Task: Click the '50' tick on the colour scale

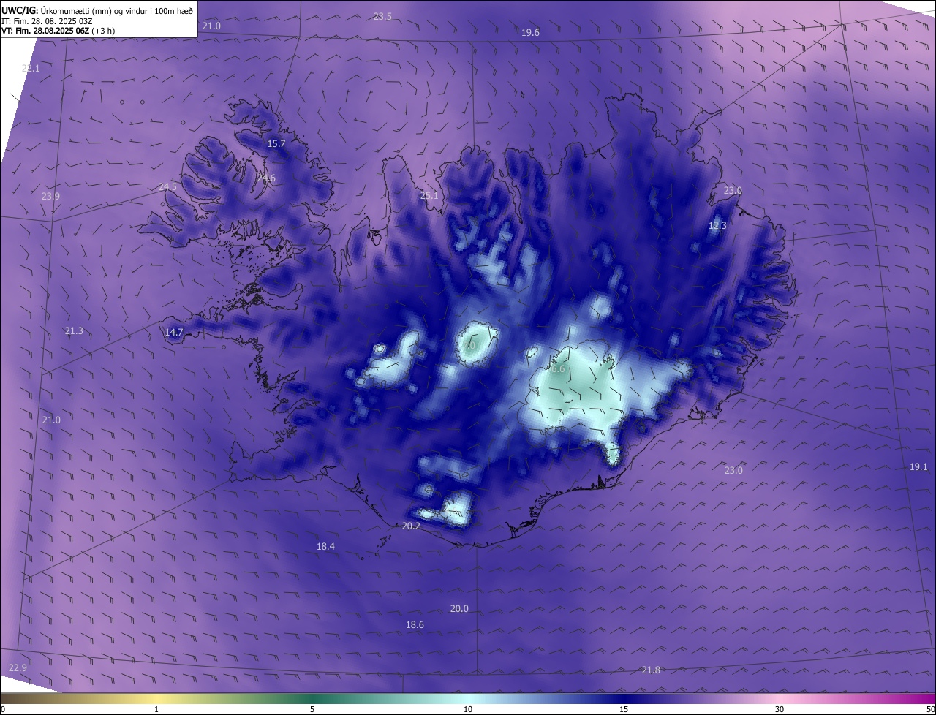Action: [x=930, y=709]
